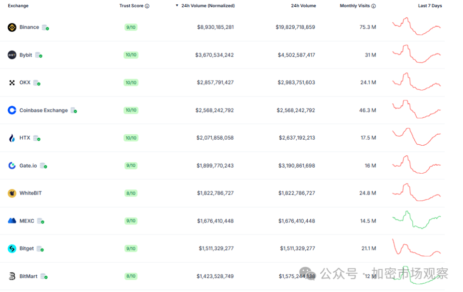This screenshot has width=463, height=292.
Task: Click the Trust Score info icon
Action: pos(147,6)
